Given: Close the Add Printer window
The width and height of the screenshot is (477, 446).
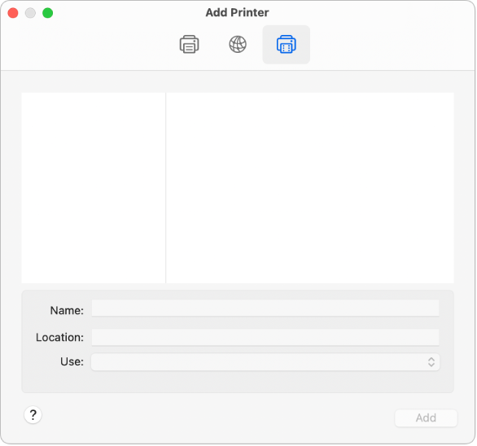Looking at the screenshot, I should point(13,13).
